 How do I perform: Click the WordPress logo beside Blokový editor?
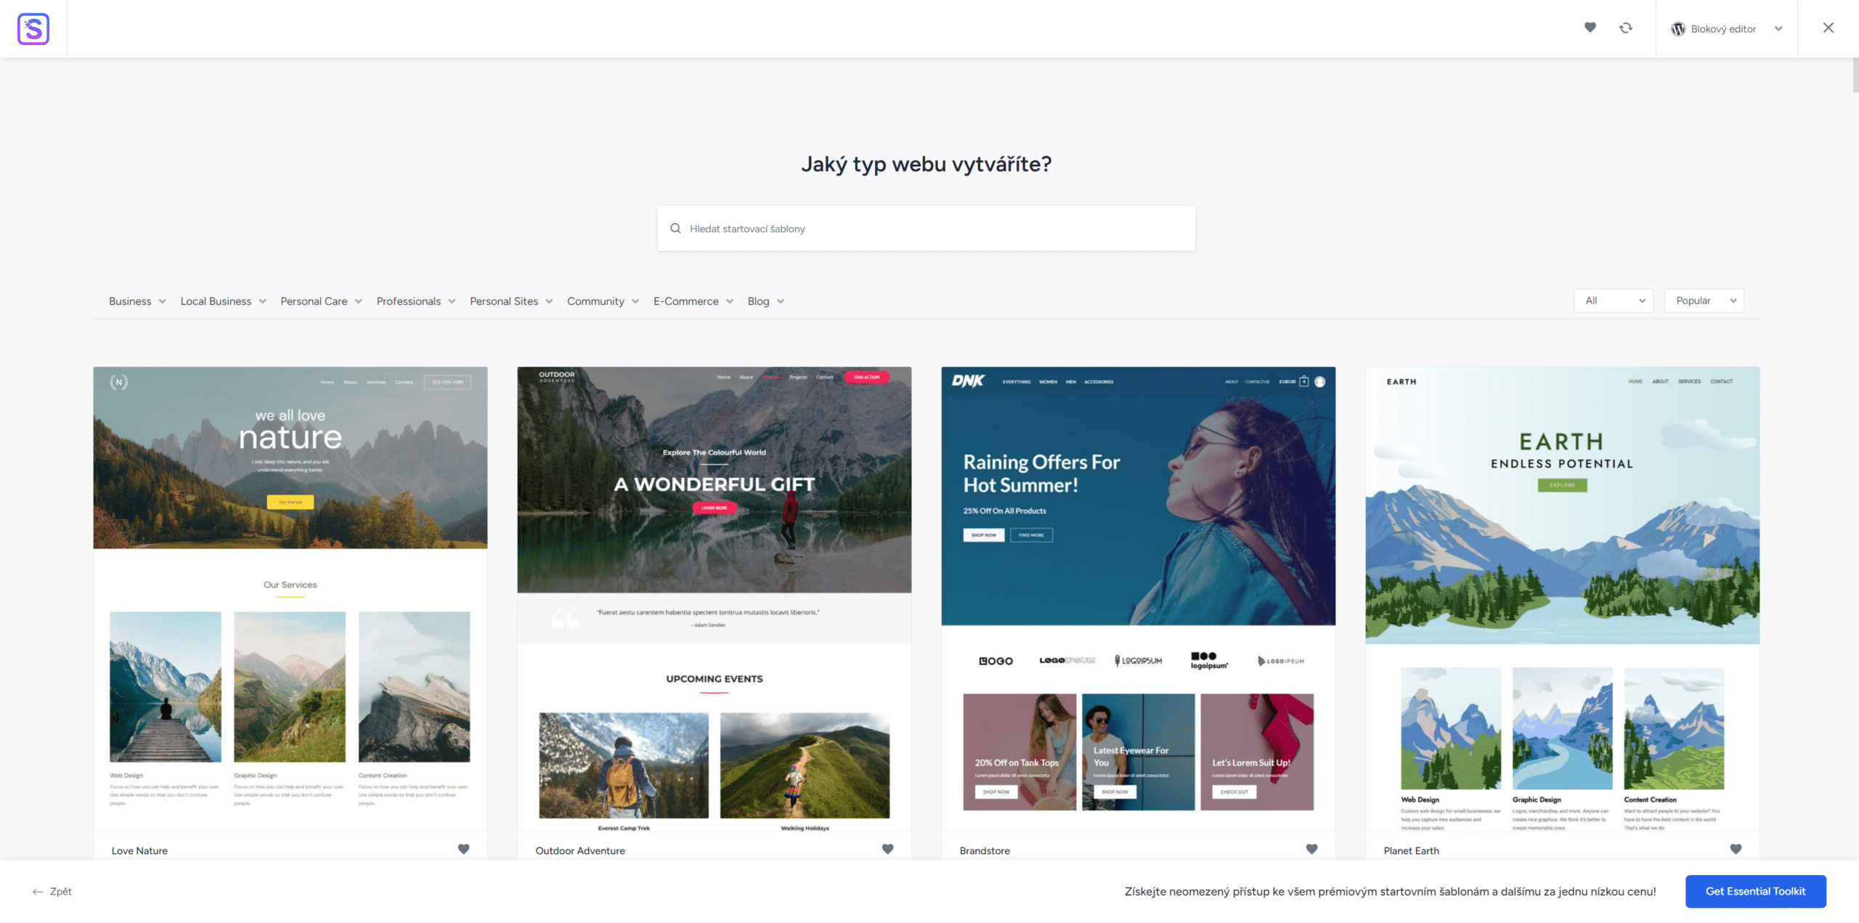[1677, 29]
